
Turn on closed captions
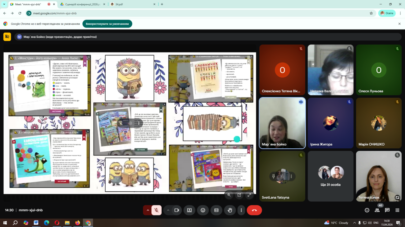pyautogui.click(x=216, y=210)
